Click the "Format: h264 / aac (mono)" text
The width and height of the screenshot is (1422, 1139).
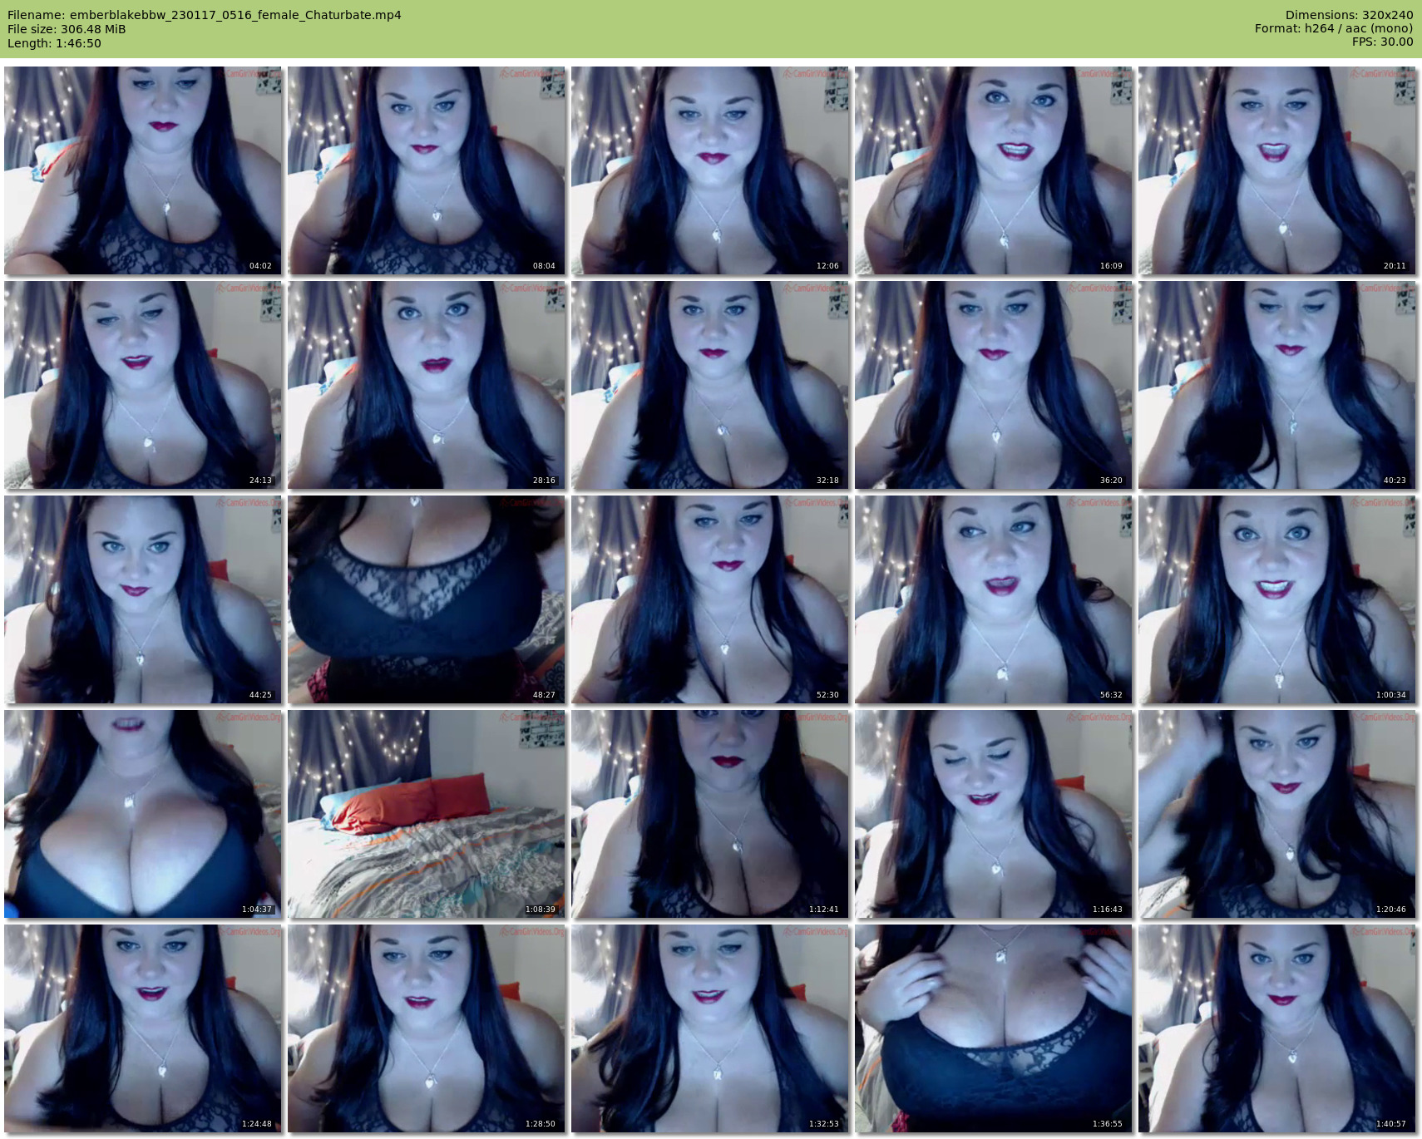[1334, 28]
